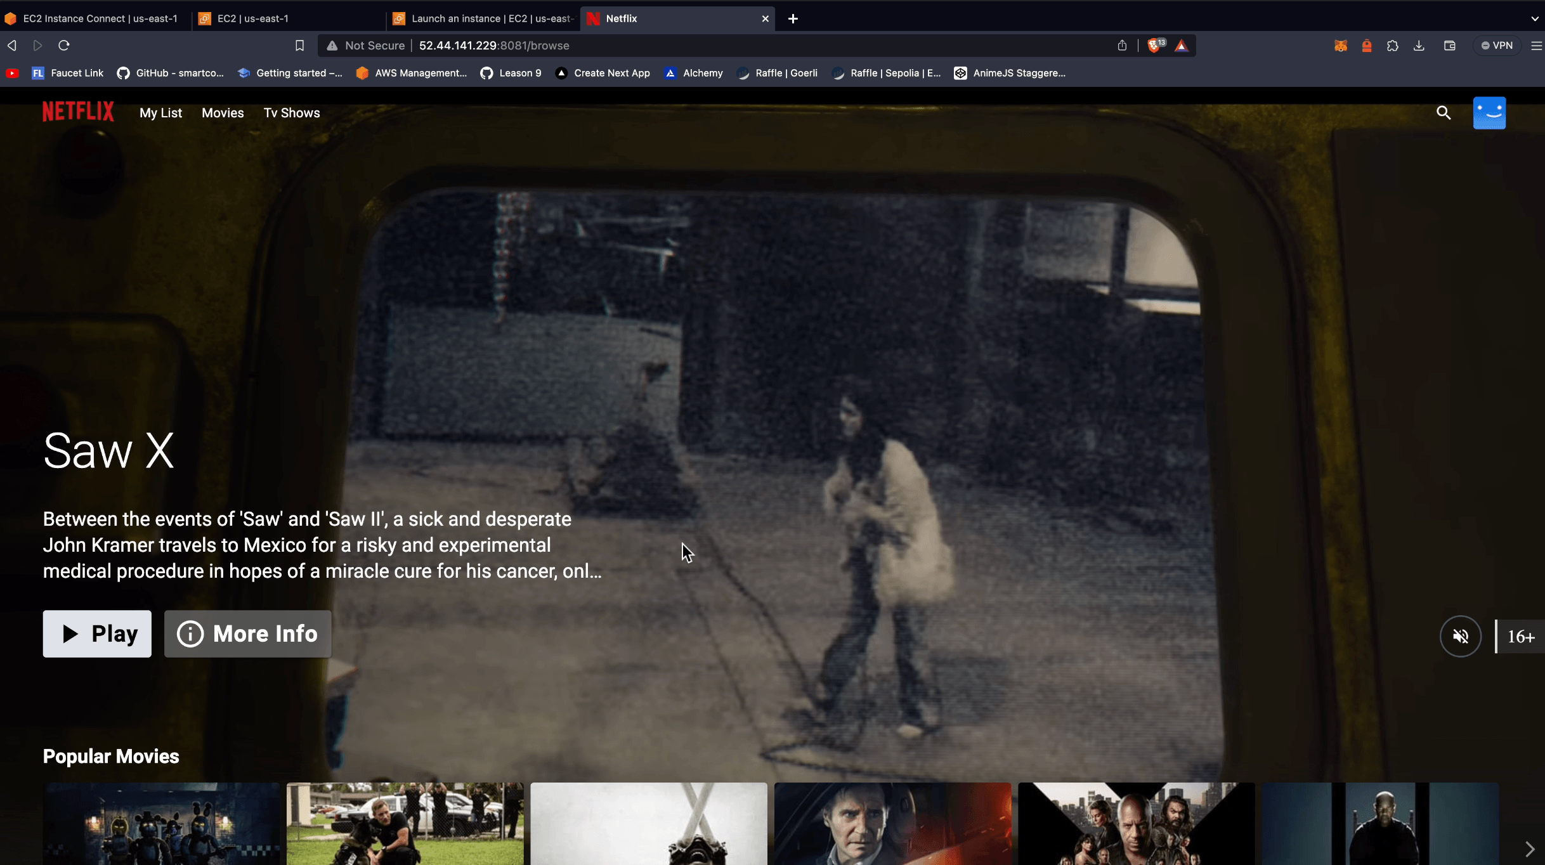Click the Saw X title text
The width and height of the screenshot is (1545, 865).
108,451
